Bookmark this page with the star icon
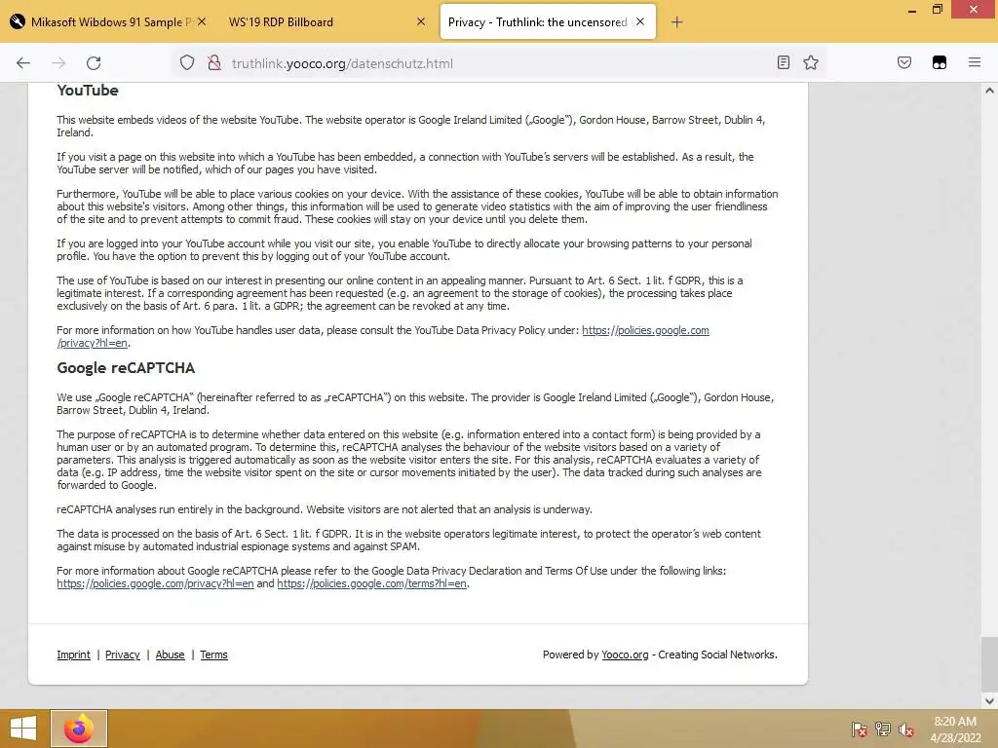 click(811, 62)
